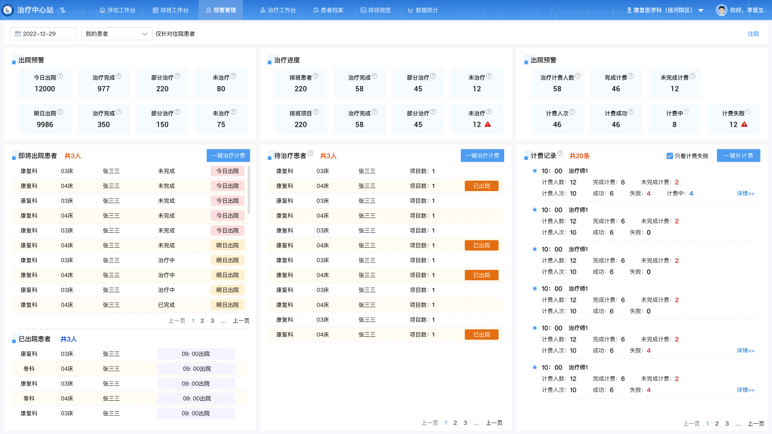Expand the 康复医学科 department dropdown arrow
This screenshot has width=772, height=434.
(701, 10)
